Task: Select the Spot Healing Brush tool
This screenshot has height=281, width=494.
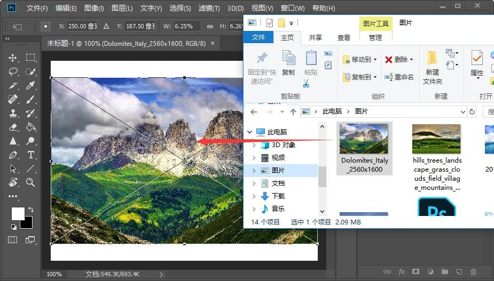Action: tap(13, 99)
